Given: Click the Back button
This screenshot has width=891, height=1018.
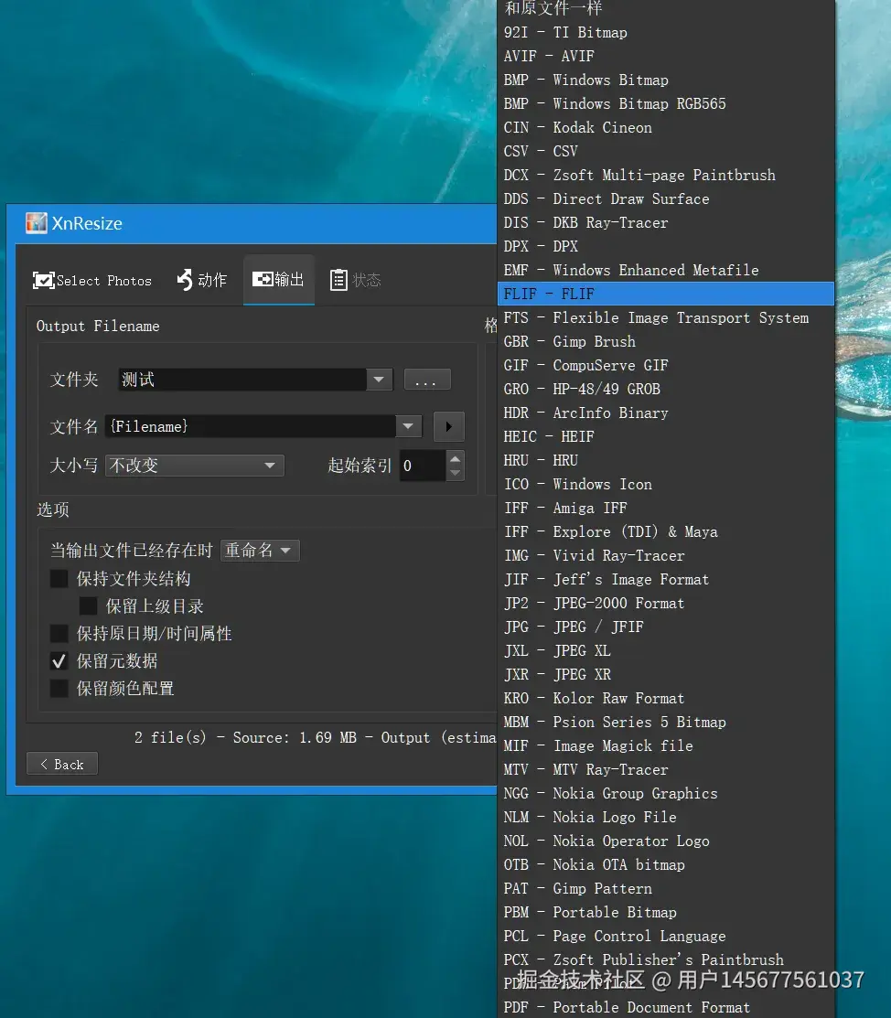Looking at the screenshot, I should [x=62, y=765].
